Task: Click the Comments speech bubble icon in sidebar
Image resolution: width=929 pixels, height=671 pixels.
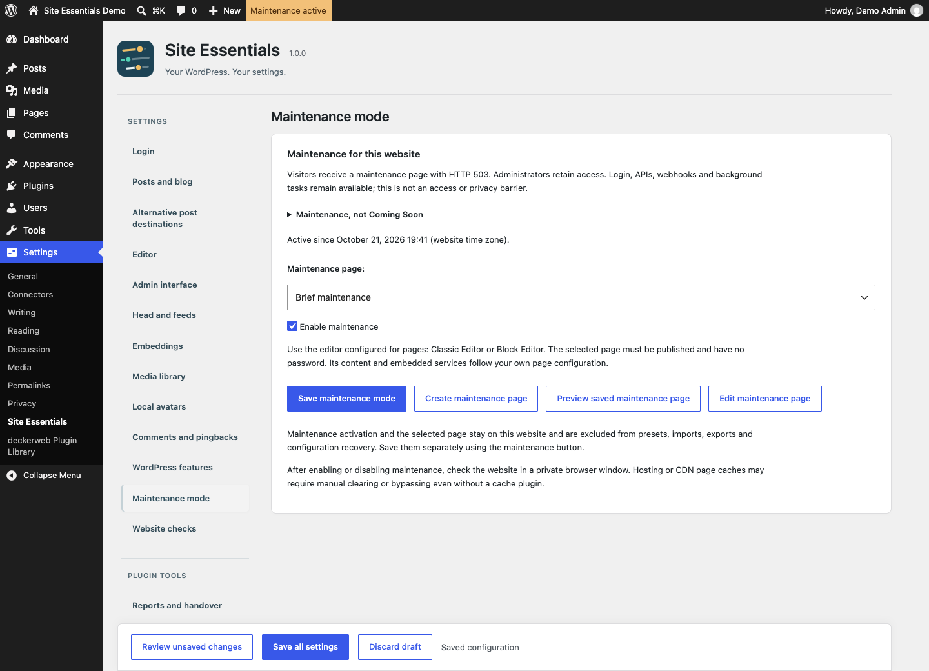Action: pyautogui.click(x=12, y=135)
